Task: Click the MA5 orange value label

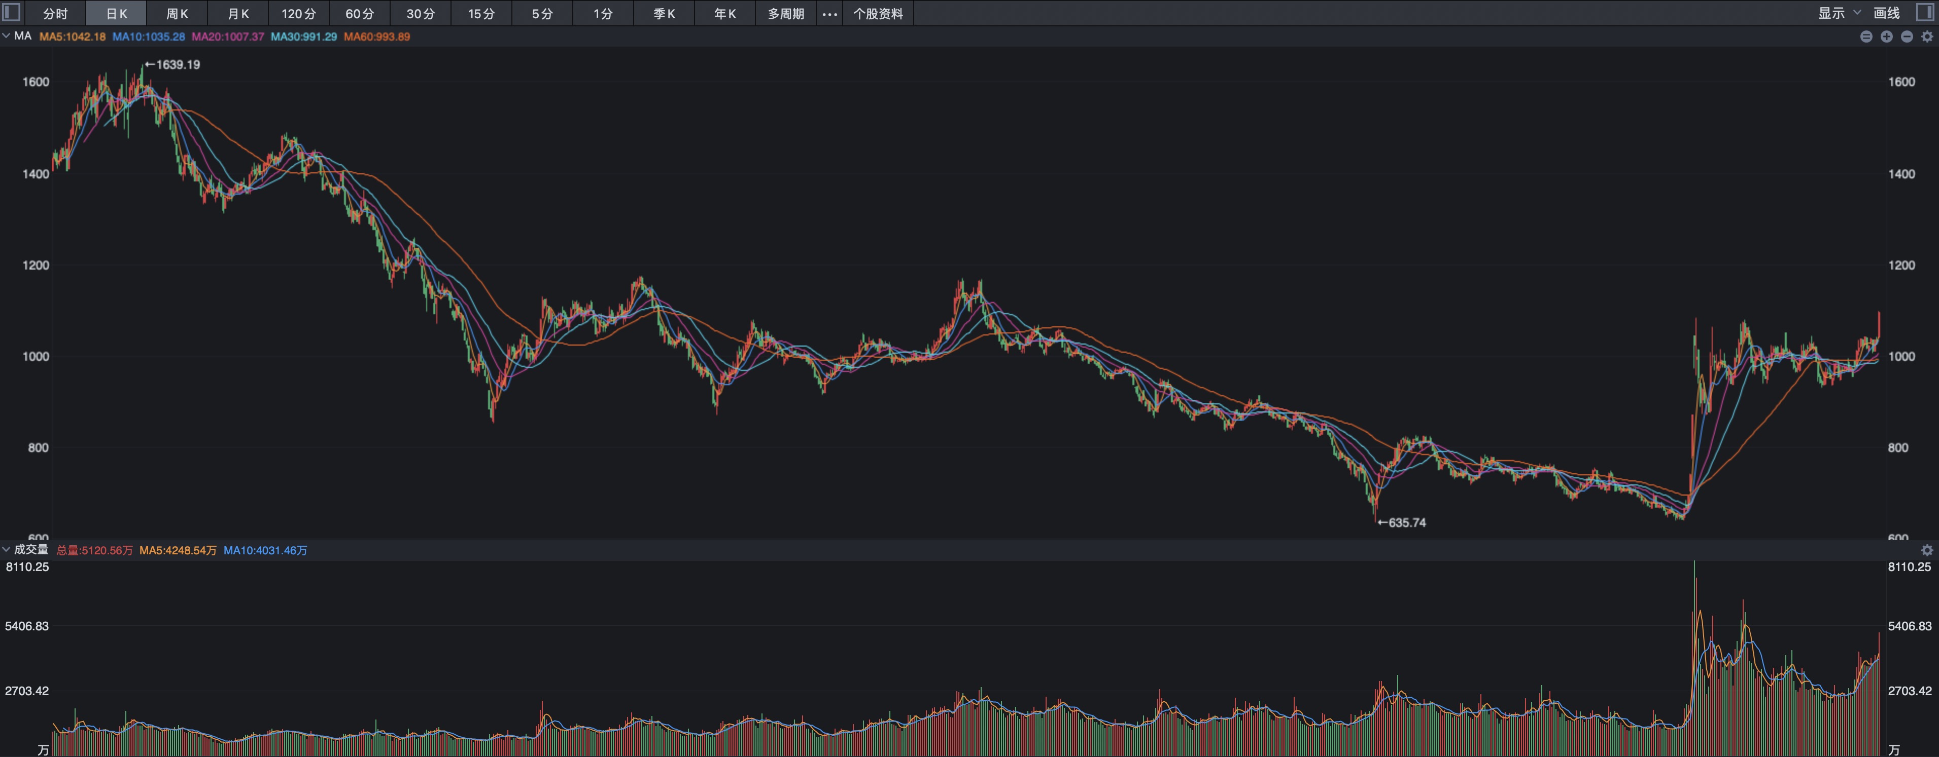Action: point(72,37)
